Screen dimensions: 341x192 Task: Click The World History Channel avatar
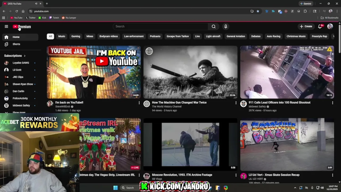point(147,104)
